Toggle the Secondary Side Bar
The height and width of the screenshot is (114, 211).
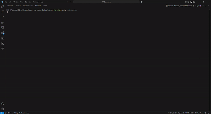click(x=194, y=2)
